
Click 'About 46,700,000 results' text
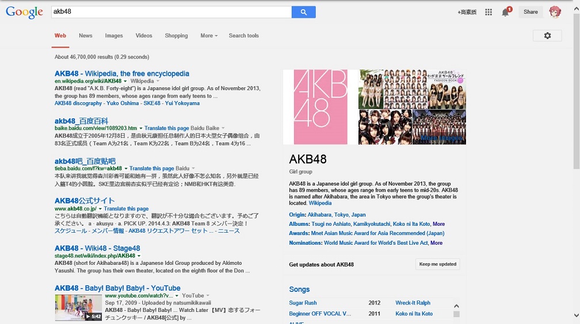click(83, 57)
